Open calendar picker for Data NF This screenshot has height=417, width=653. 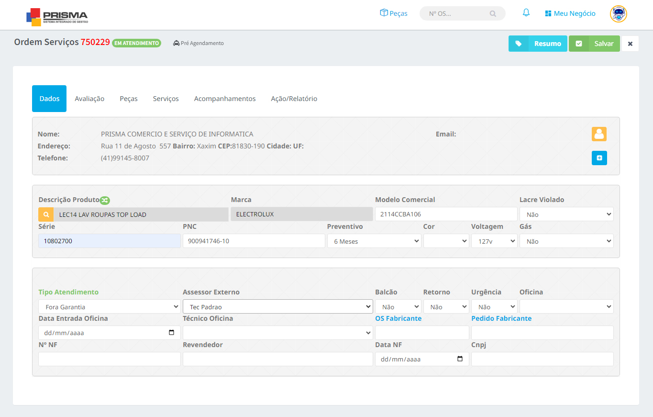click(x=460, y=359)
